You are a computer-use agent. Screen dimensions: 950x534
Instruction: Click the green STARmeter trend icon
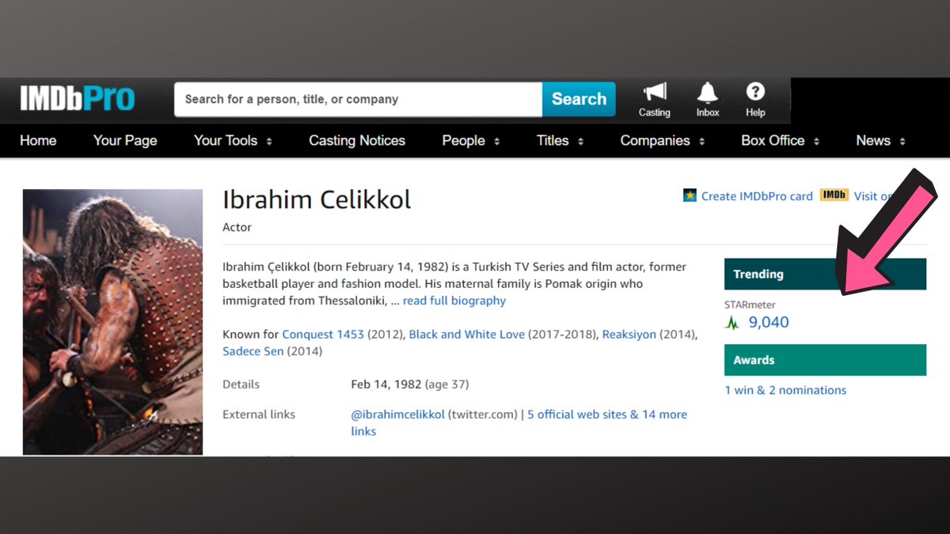[x=732, y=322]
